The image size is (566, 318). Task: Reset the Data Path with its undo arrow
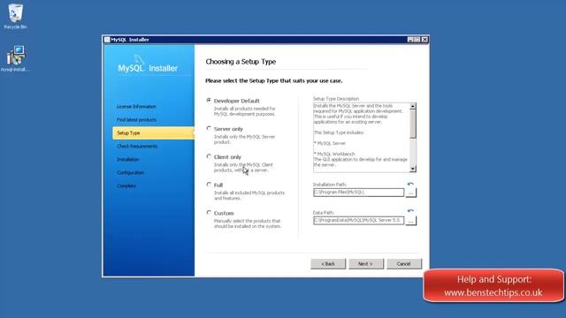click(x=410, y=211)
